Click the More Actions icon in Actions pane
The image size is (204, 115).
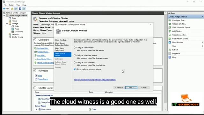[170, 42]
